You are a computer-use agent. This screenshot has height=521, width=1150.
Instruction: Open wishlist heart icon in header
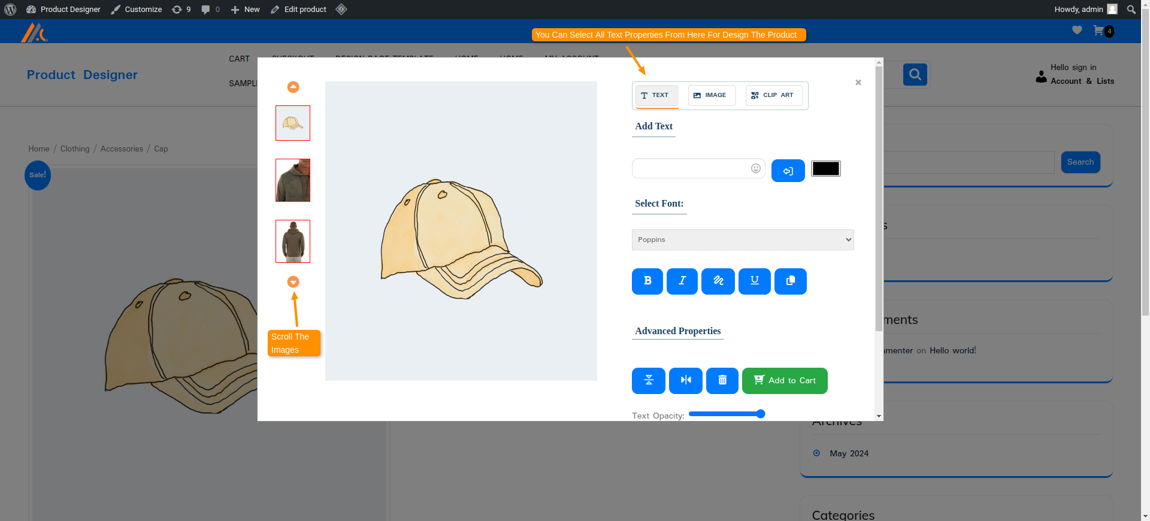[1077, 30]
